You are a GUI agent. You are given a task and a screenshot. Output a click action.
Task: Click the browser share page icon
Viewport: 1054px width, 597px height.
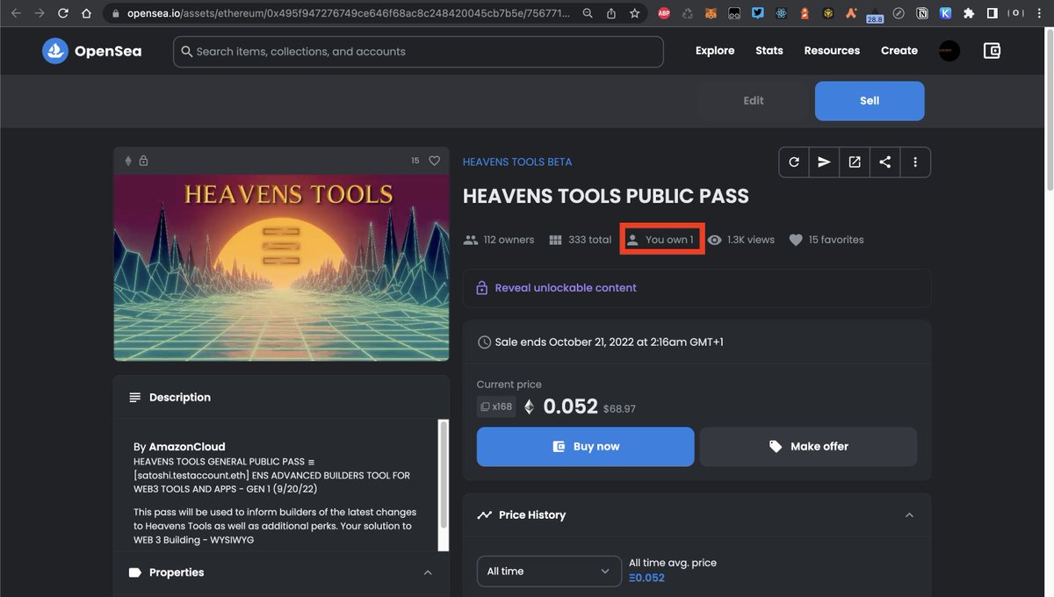pyautogui.click(x=610, y=14)
